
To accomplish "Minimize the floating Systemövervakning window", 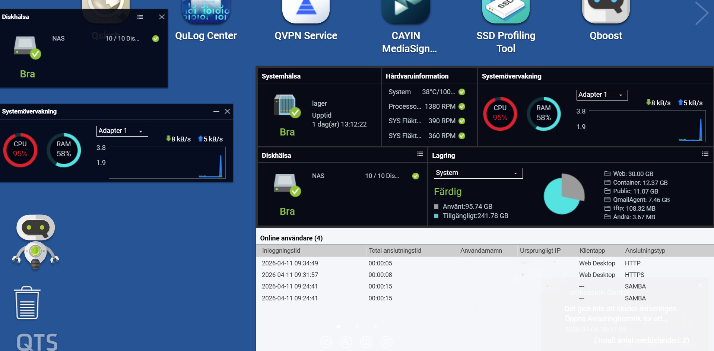I will click(x=216, y=111).
